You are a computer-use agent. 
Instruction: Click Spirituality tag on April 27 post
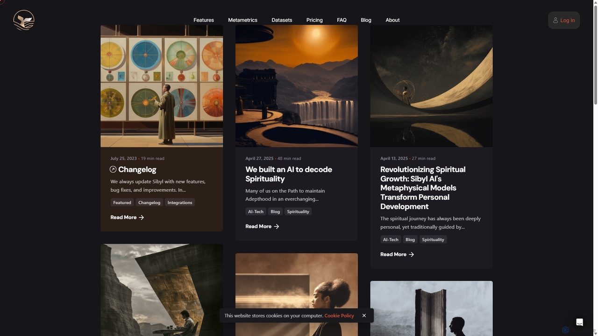point(298,211)
